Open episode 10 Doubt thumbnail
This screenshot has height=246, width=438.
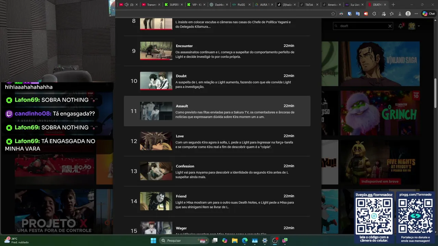coord(156,81)
